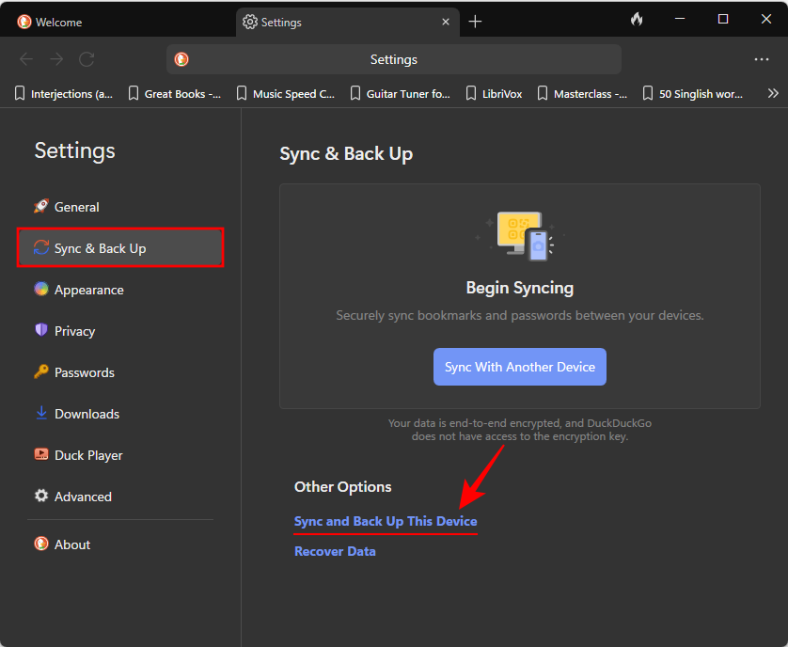
Task: Go forward with the right arrow
Action: click(x=56, y=59)
